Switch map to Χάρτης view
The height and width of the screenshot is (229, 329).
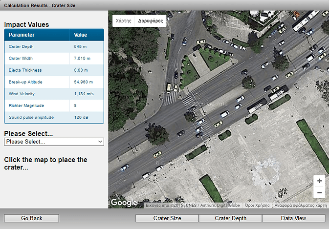(x=123, y=21)
